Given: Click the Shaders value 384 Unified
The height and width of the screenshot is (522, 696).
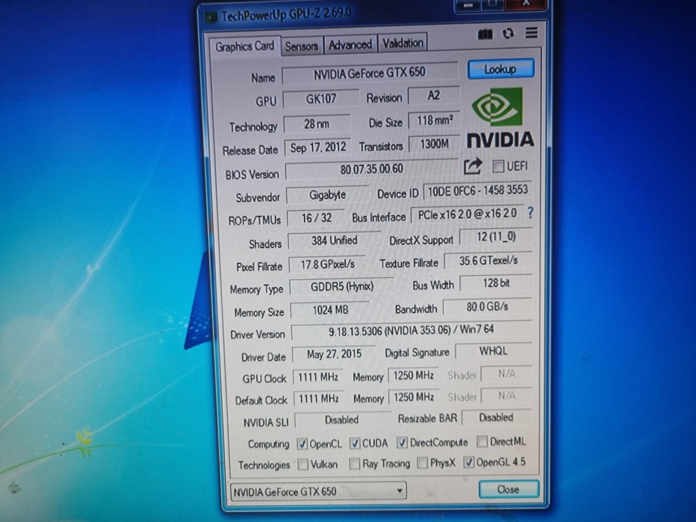Looking at the screenshot, I should click(334, 241).
